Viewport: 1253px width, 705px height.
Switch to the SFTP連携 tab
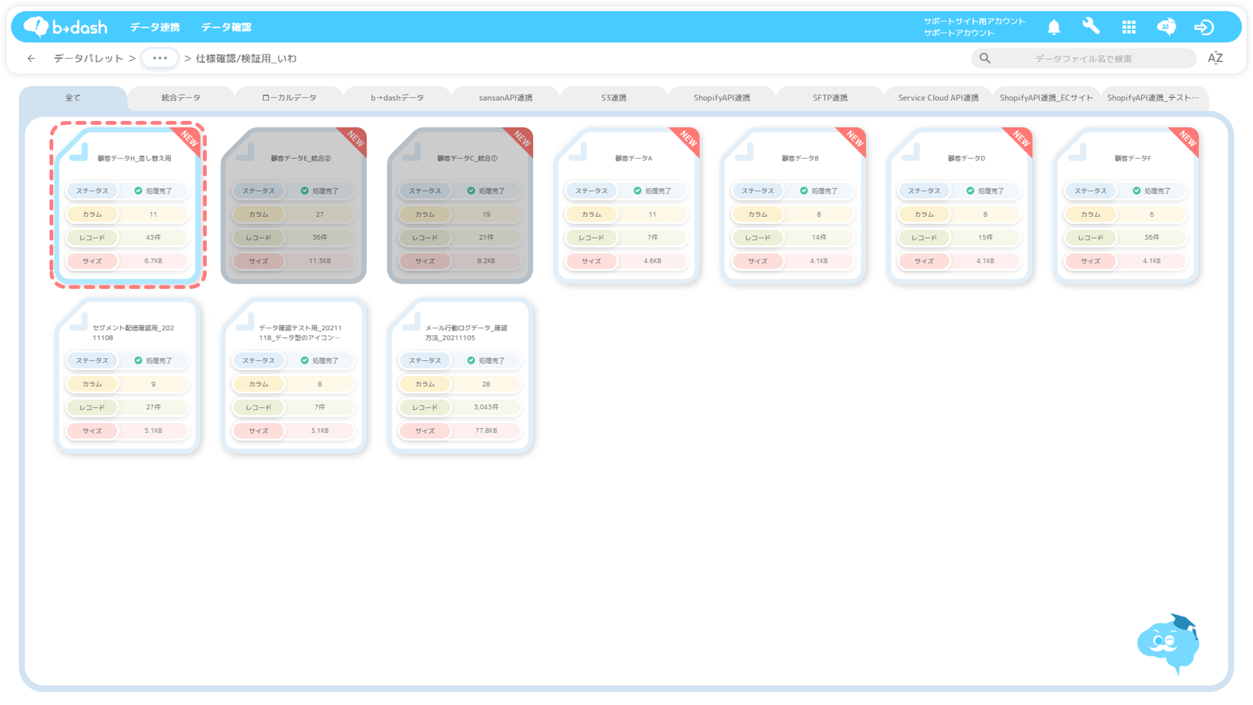click(830, 98)
